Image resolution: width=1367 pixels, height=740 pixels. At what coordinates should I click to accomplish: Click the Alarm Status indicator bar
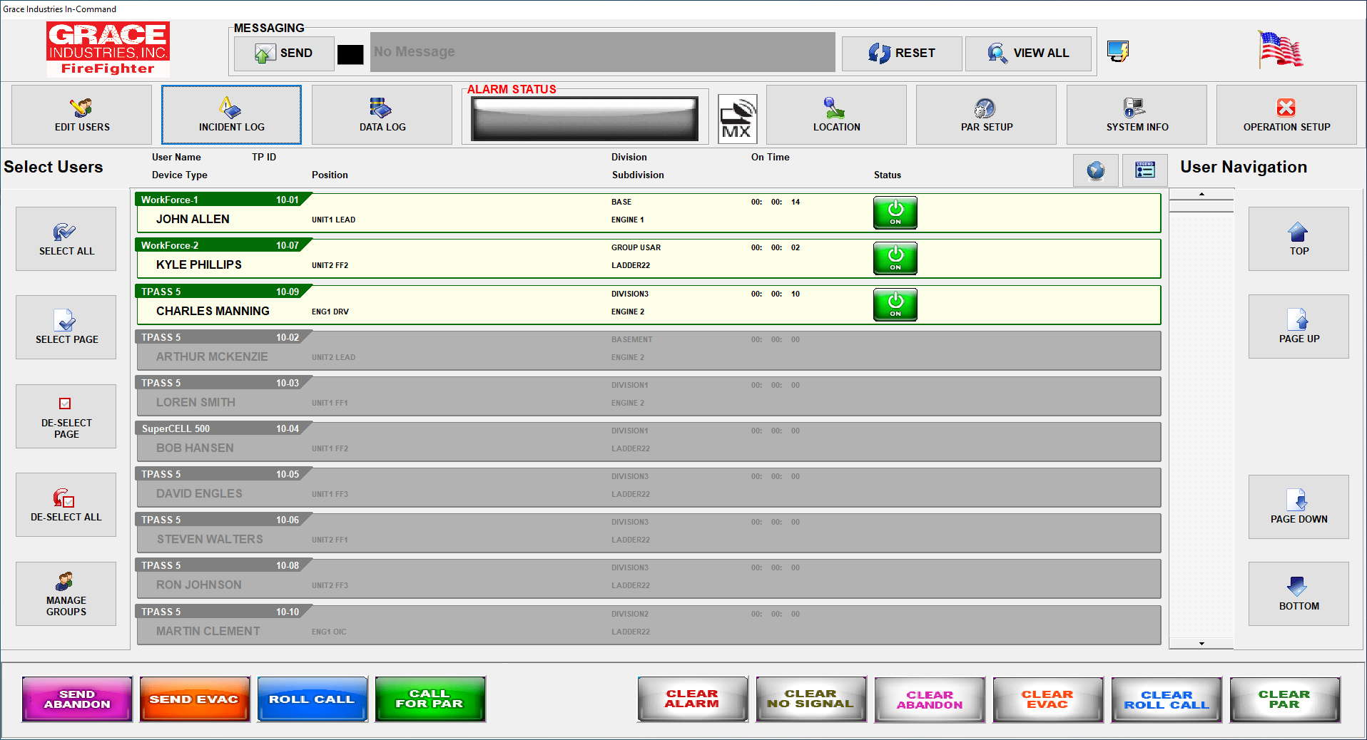point(584,118)
